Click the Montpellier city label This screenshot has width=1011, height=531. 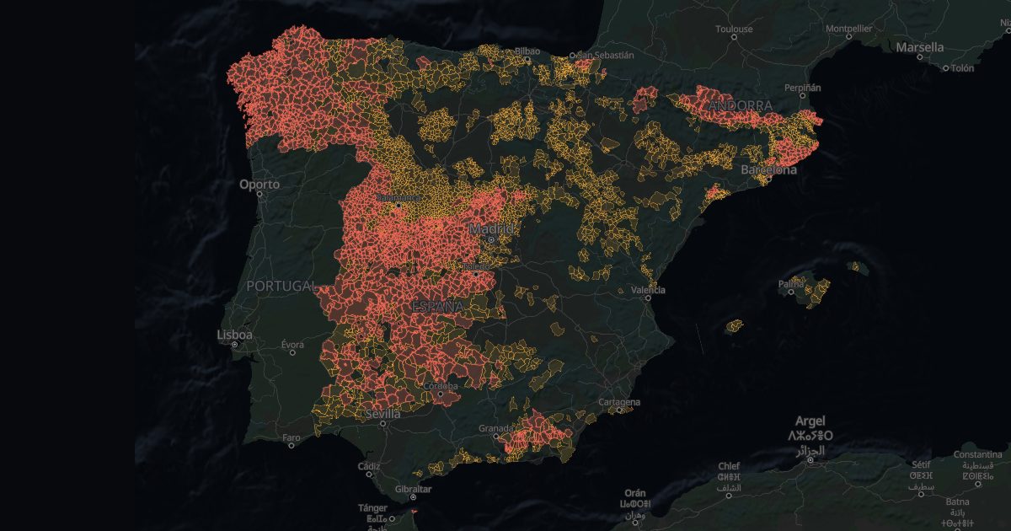[x=849, y=28]
